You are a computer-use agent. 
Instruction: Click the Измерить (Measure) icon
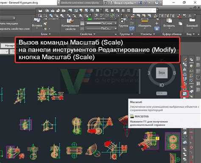(145, 21)
